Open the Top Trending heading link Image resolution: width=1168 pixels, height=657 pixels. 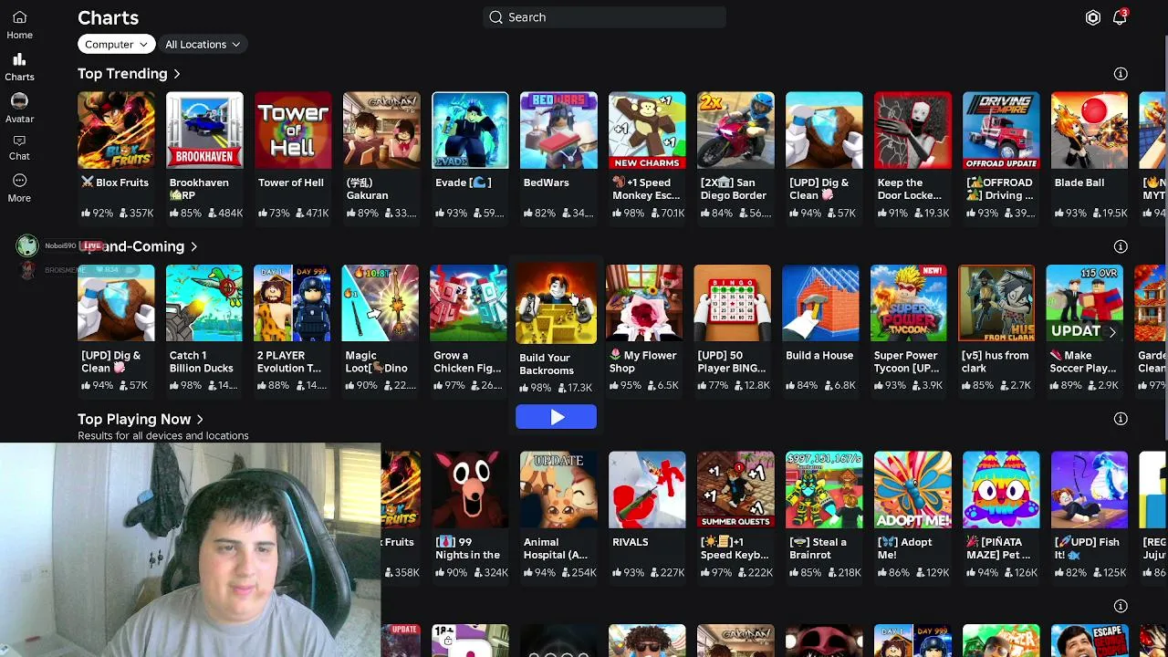(x=122, y=74)
